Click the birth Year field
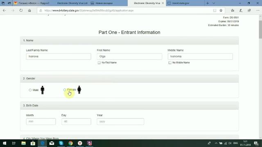The width and height of the screenshot is (262, 147). pos(120,122)
